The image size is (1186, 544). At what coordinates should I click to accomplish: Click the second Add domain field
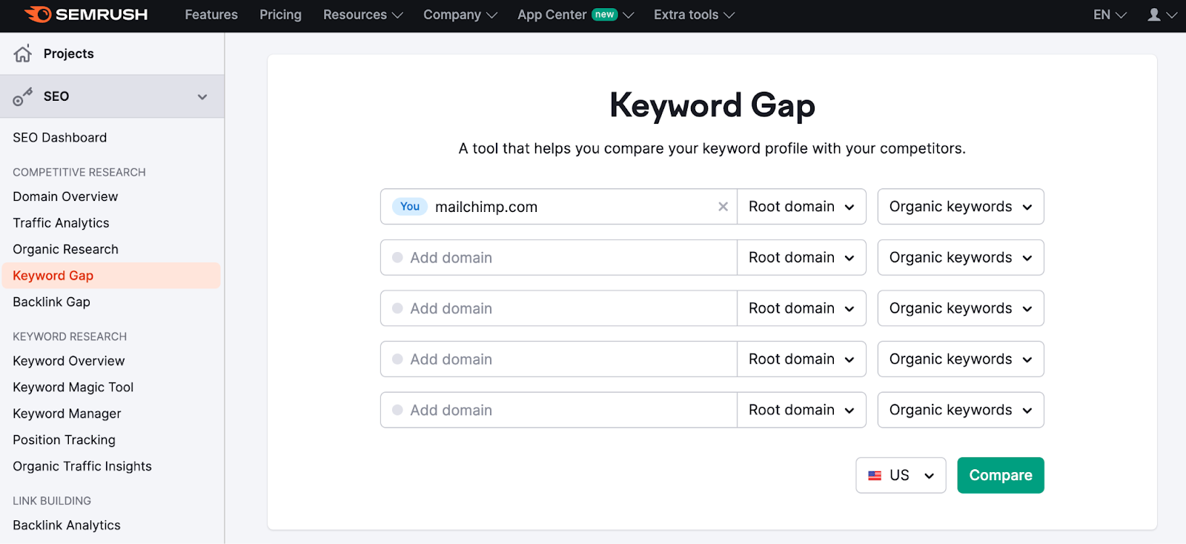click(559, 257)
